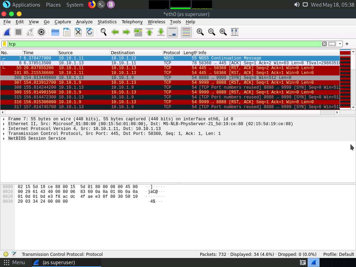Toggle packet colorization button

tap(186, 32)
